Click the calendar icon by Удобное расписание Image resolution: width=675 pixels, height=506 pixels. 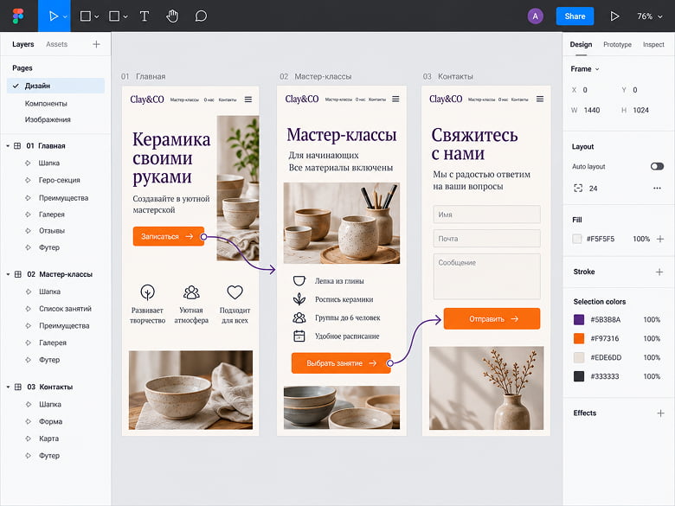pos(299,336)
